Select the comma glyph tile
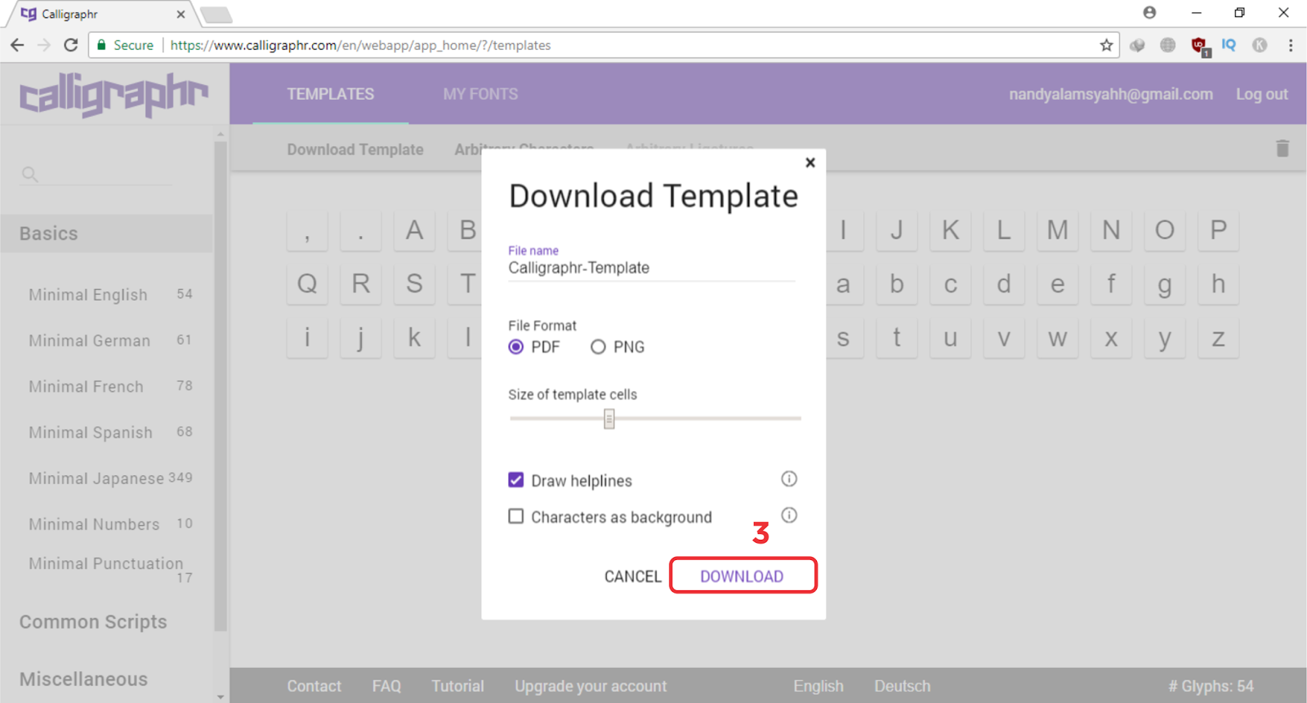The height and width of the screenshot is (703, 1307). click(x=307, y=230)
